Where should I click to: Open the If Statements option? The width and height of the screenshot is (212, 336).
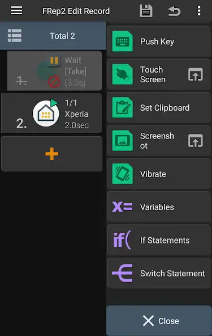159,240
